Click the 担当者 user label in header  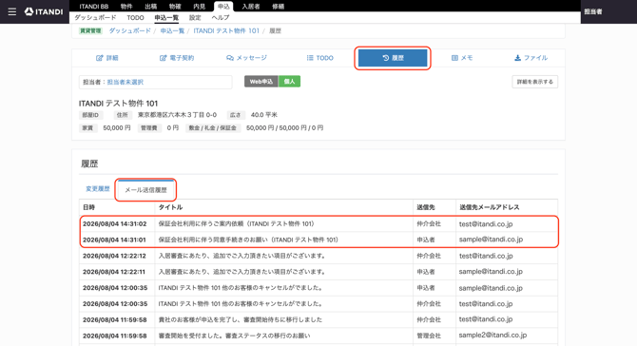pos(593,11)
